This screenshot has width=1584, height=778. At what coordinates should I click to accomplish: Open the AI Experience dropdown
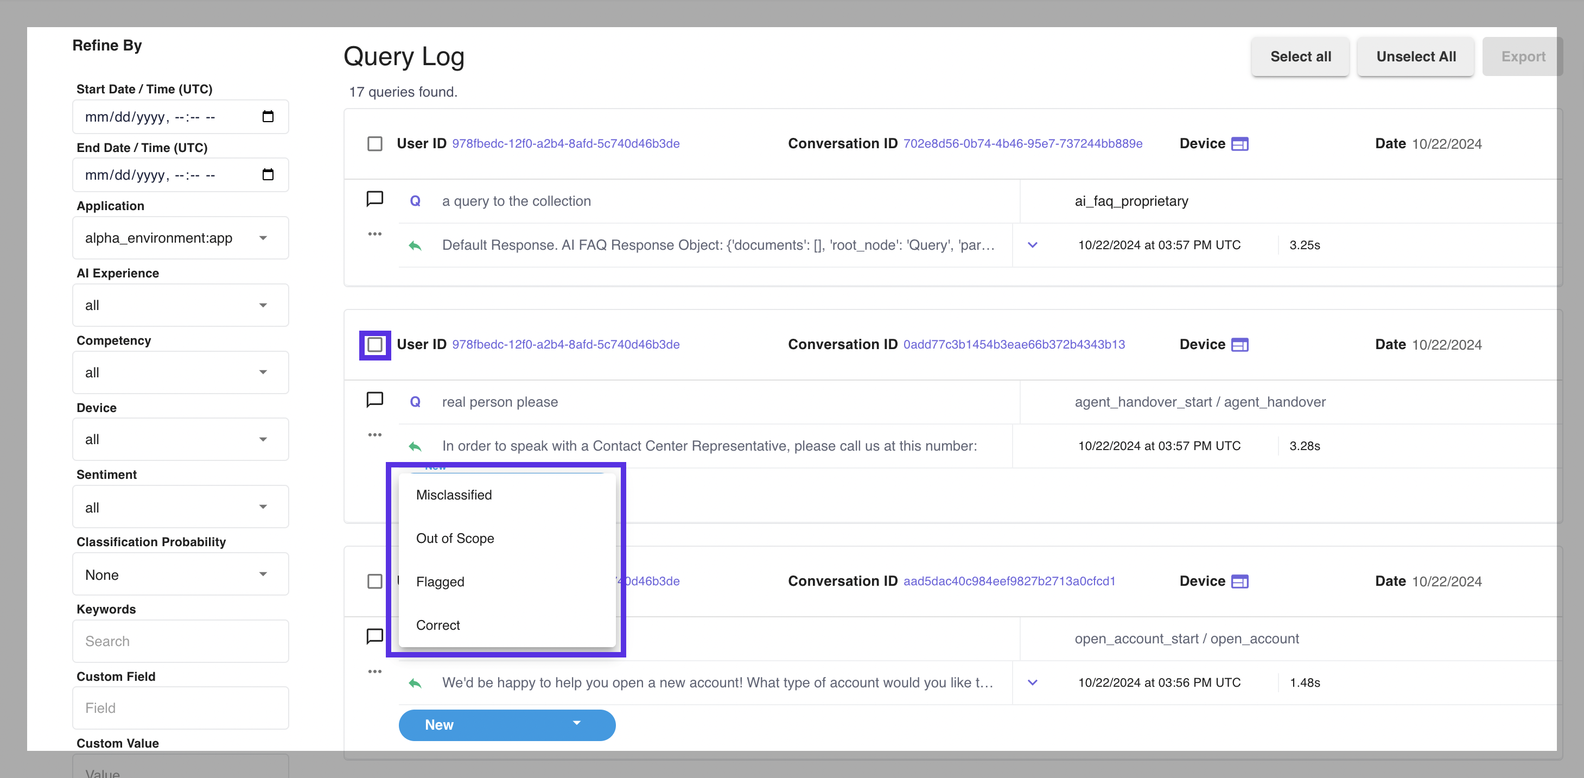click(180, 305)
